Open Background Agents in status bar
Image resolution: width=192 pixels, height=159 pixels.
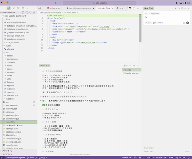15,157
